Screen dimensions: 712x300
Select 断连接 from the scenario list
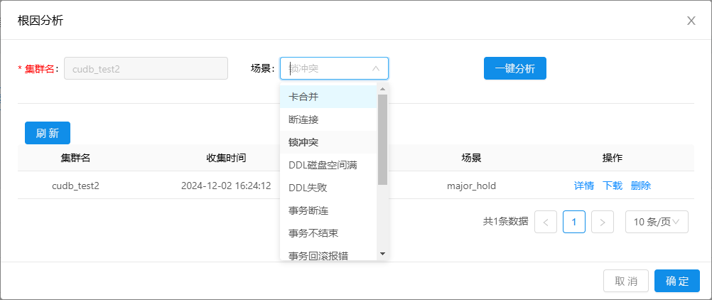click(329, 119)
